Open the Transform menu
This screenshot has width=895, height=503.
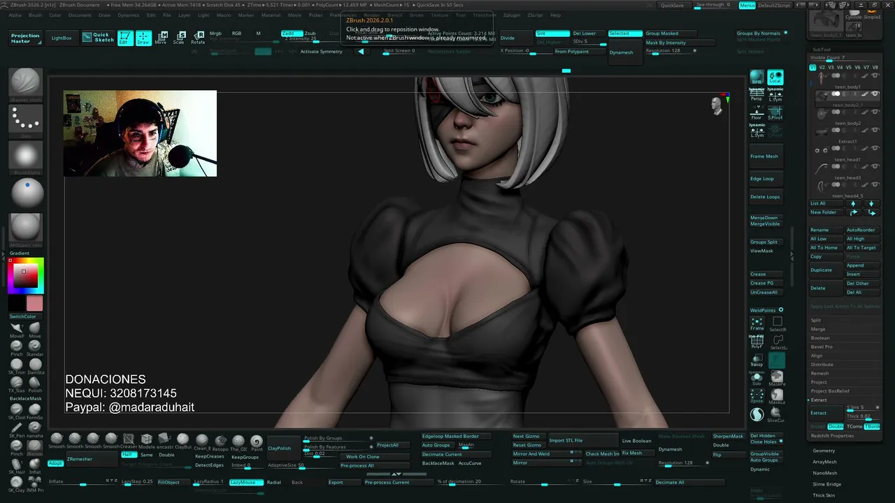pos(485,15)
